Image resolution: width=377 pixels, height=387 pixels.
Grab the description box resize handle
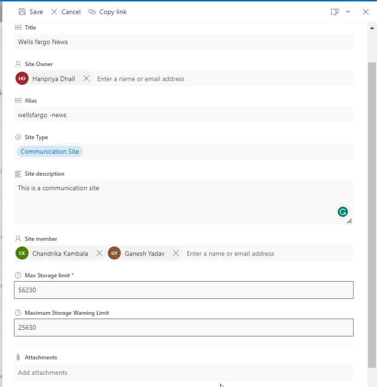pyautogui.click(x=349, y=221)
